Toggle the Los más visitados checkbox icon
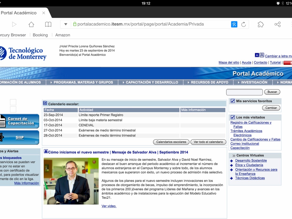The height and width of the screenshot is (219, 292). pyautogui.click(x=233, y=117)
